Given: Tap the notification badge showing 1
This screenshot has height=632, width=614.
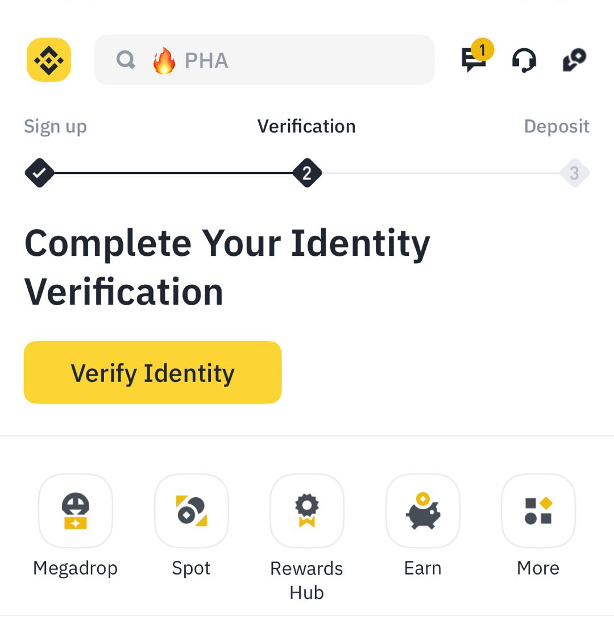Looking at the screenshot, I should click(482, 49).
